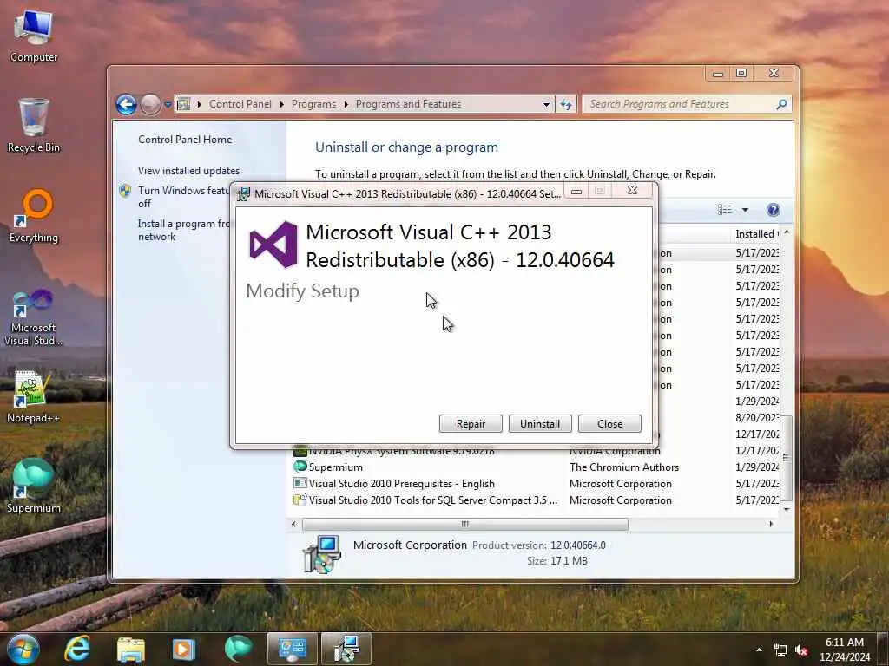Image resolution: width=889 pixels, height=666 pixels.
Task: Select Programs in the breadcrumb
Action: pos(313,104)
